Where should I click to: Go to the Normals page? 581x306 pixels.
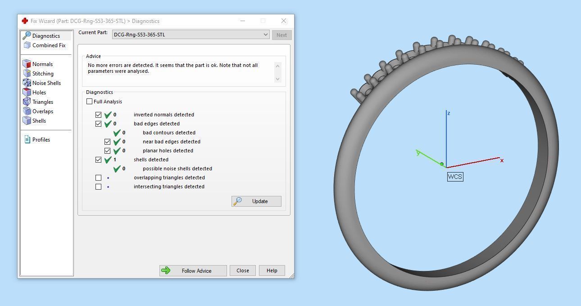pyautogui.click(x=42, y=64)
